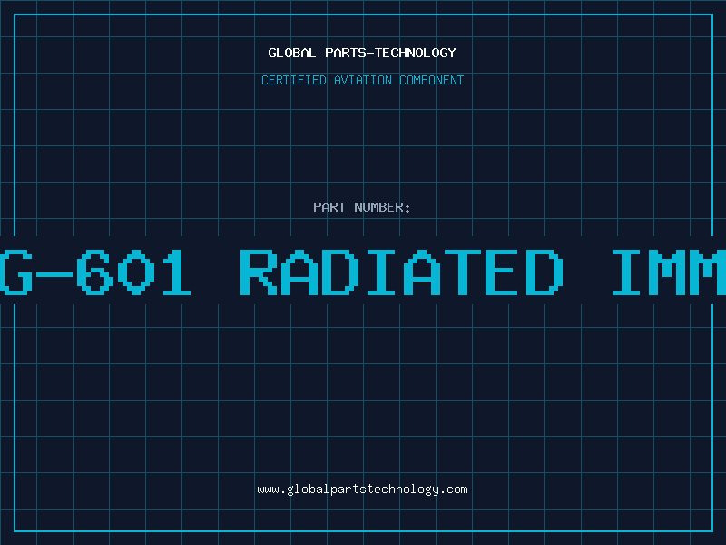Click the scrolling G-601 RADIATED part number text
Viewport: 726px width, 545px height.
pyautogui.click(x=363, y=272)
